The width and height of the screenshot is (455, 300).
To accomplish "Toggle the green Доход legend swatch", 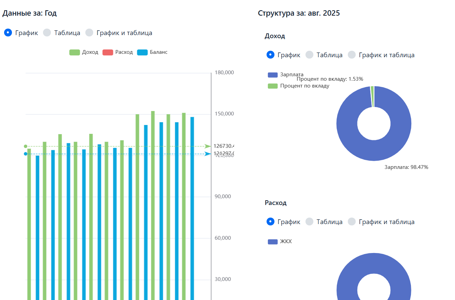I will coord(74,52).
